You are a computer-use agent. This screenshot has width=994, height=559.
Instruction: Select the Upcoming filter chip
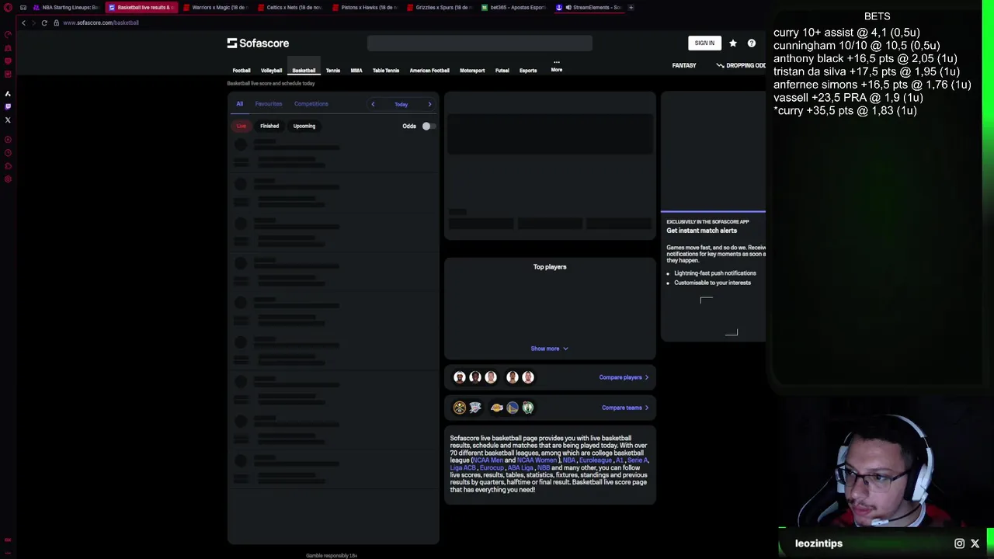pos(304,126)
